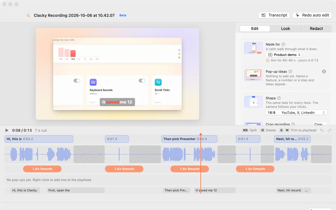The image size is (336, 210).
Task: Toggle the Keyboard Sounds switch in preview
Action: tap(142, 81)
